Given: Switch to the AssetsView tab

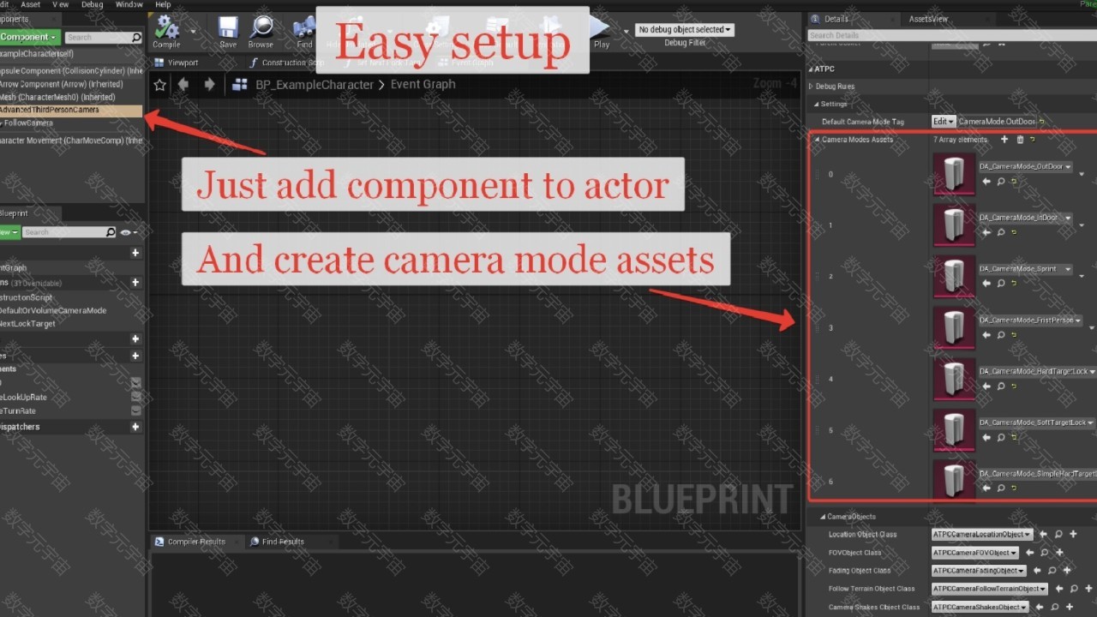Looking at the screenshot, I should pos(928,19).
